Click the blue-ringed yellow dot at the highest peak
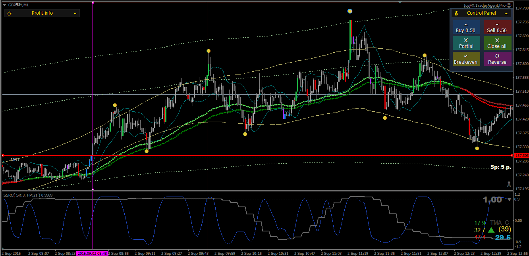Screen dimensions: 529x256 [x=349, y=11]
